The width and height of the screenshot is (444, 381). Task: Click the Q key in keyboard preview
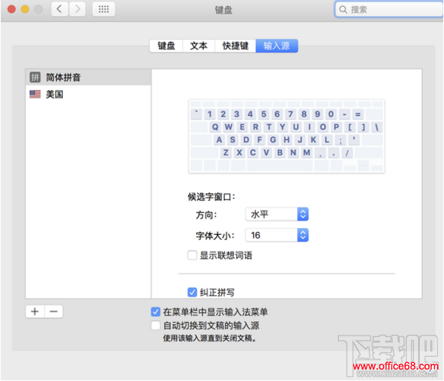215,126
